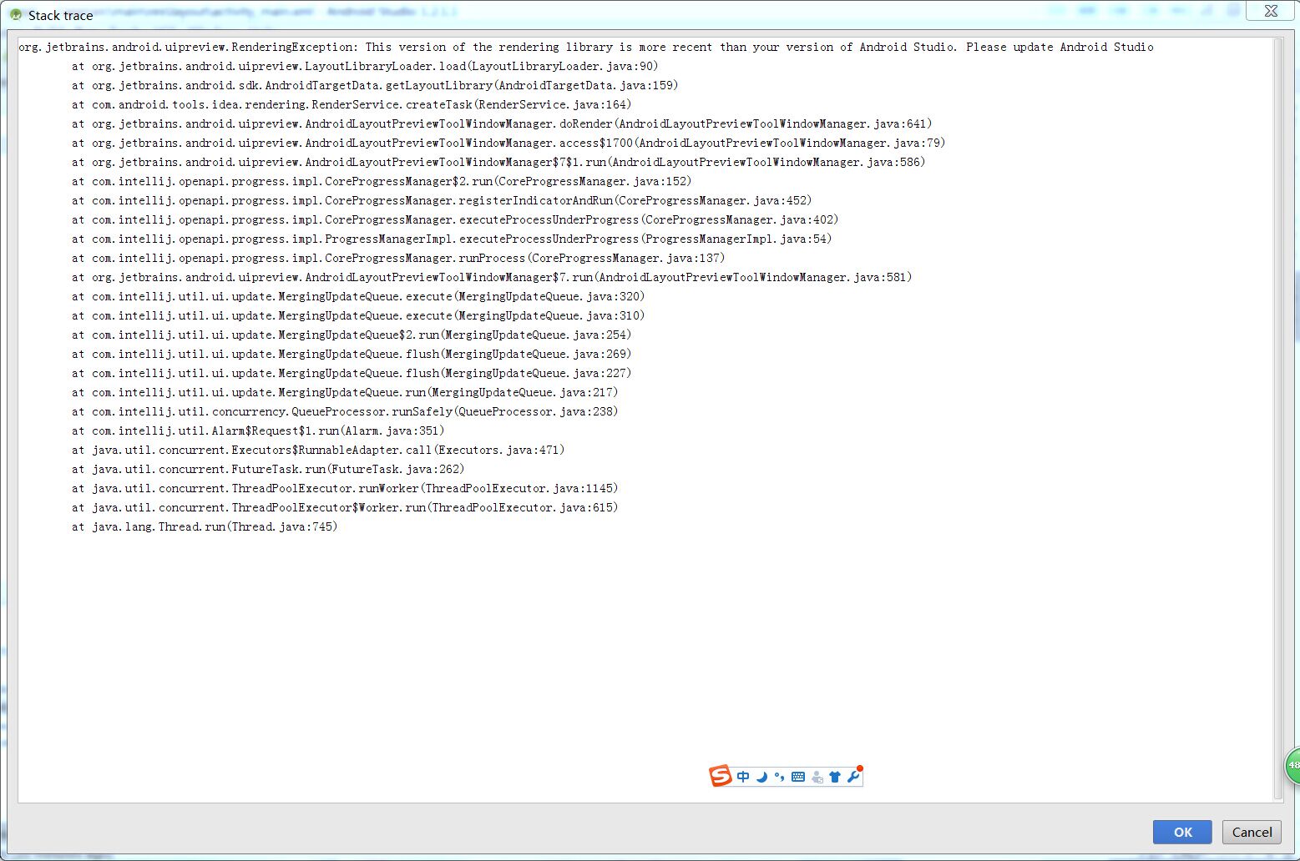Click the Android Studio icon in the title bar
Screen dimensions: 1300x861
15,15
